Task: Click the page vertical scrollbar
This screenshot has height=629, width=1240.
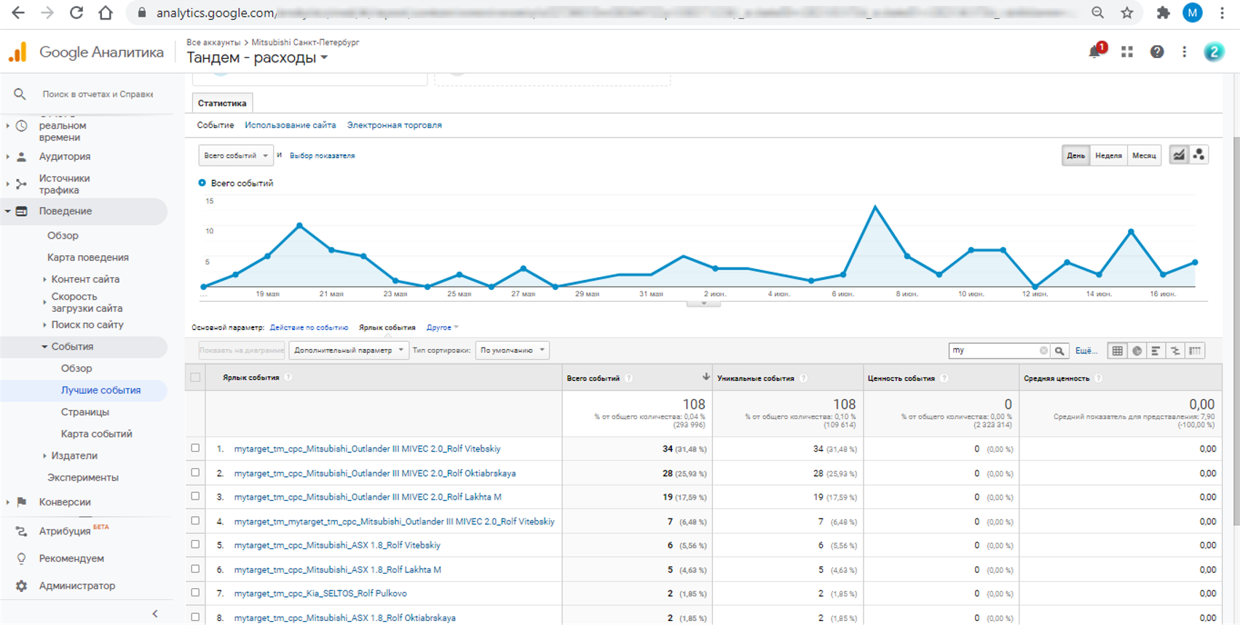Action: point(1236,331)
